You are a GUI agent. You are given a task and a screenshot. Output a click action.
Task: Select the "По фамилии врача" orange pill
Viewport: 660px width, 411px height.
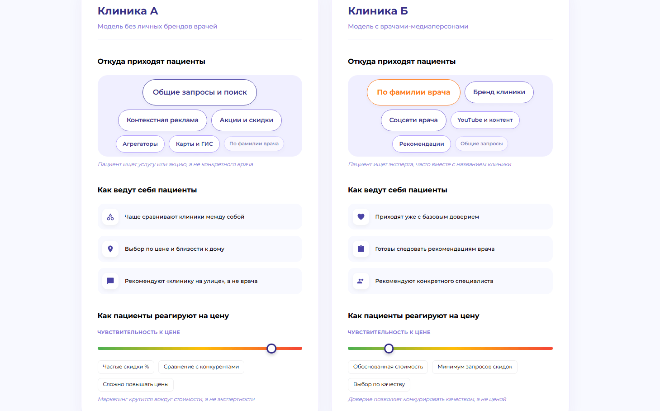point(413,92)
